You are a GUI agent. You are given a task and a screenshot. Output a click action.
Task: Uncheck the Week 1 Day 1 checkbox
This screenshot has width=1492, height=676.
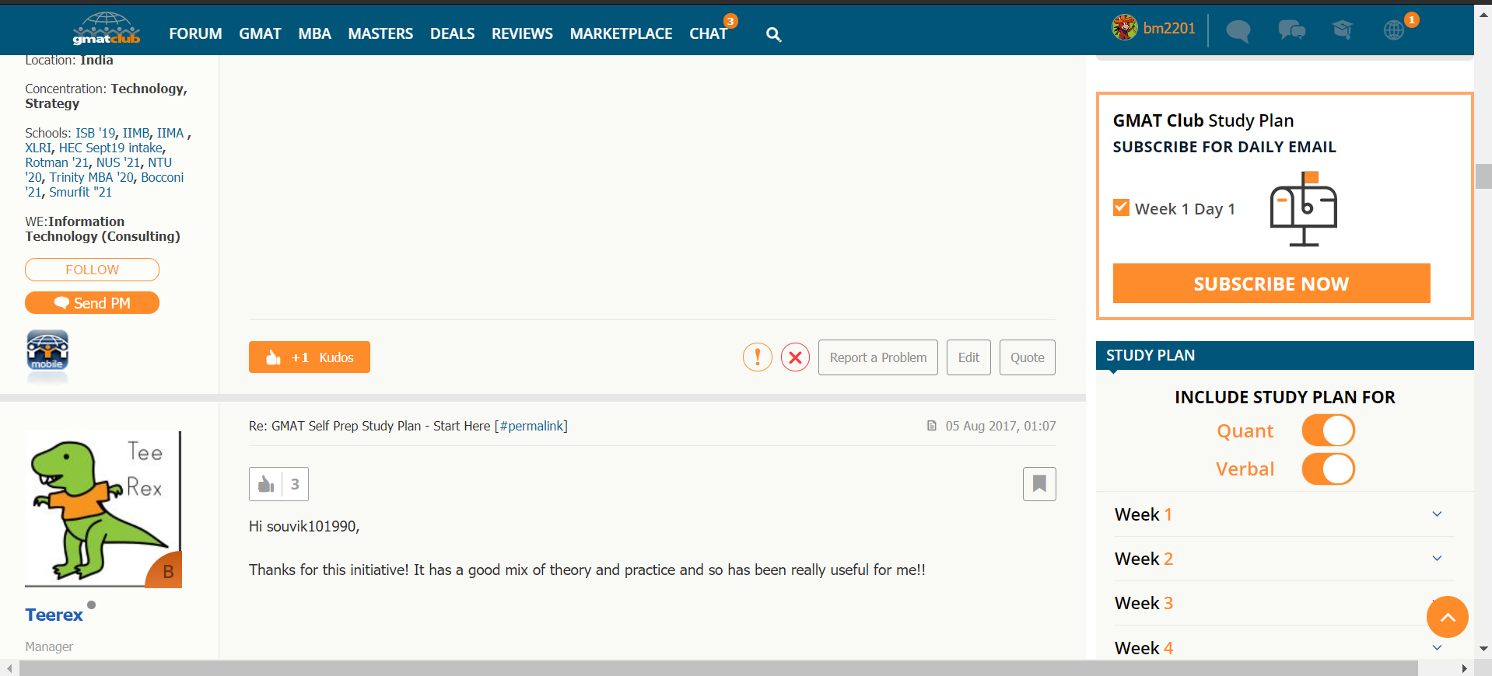[x=1121, y=207]
